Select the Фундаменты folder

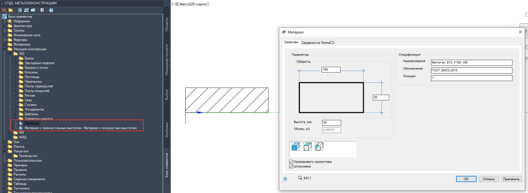tap(34, 110)
